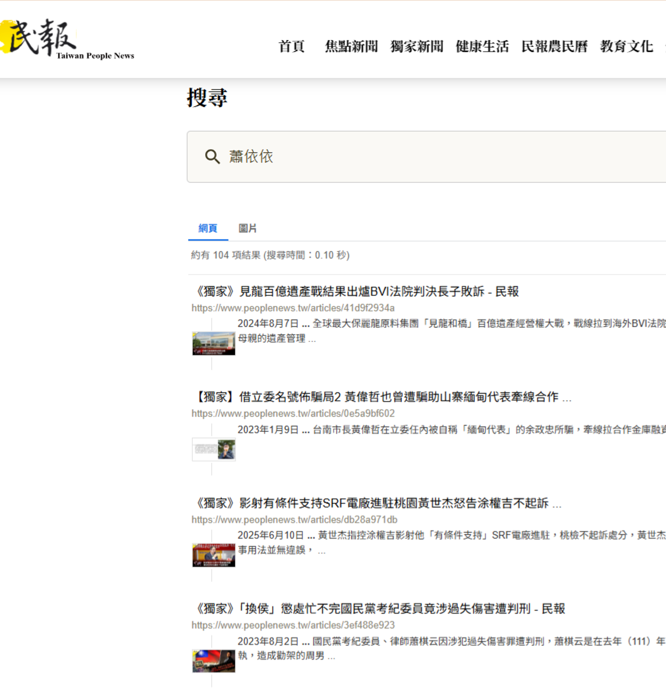Screen dimensions: 666x697
Task: Click URL ending in 3ef488e923
Action: [x=293, y=625]
